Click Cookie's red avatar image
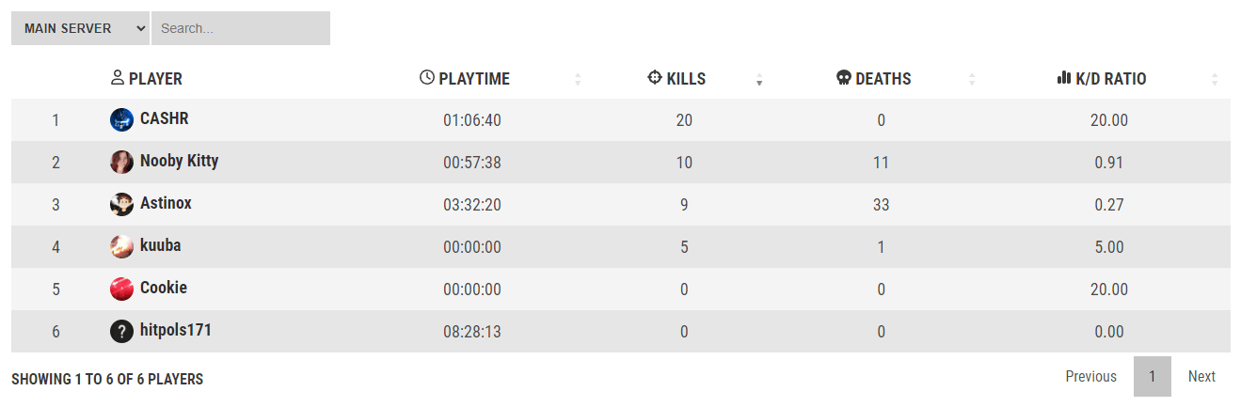 [121, 289]
